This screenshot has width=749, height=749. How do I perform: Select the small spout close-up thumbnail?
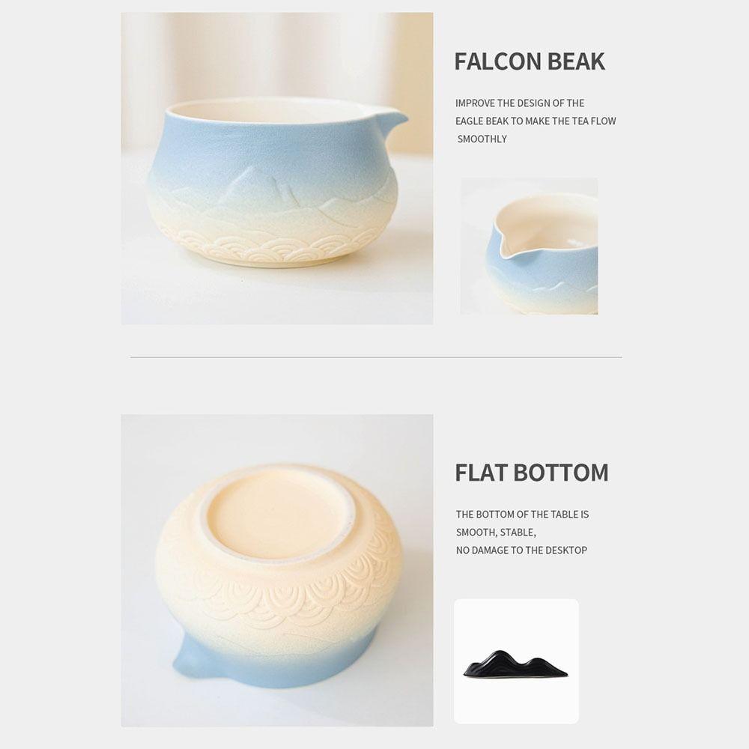(x=530, y=246)
